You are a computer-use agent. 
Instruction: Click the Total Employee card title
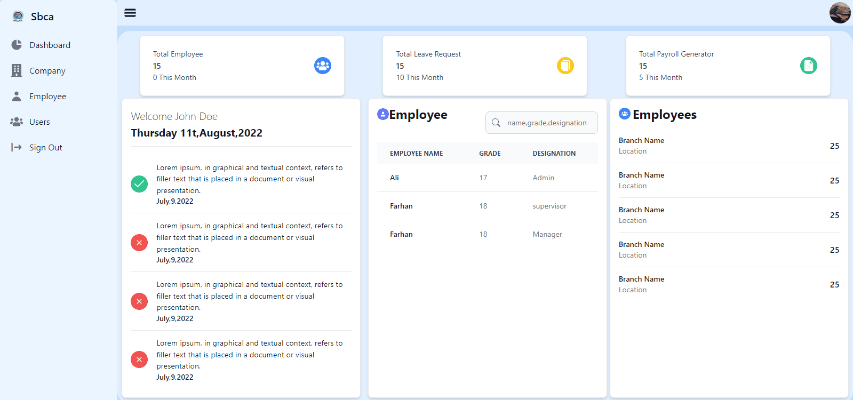[178, 54]
